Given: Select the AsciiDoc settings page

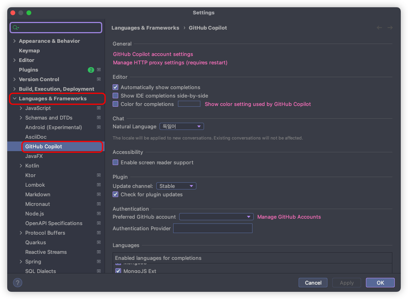Looking at the screenshot, I should pos(36,137).
